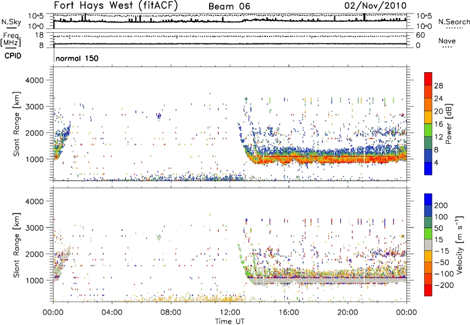Click the green 12-16 dB swatch in Power colorbar
This screenshot has width=470, height=325.
(428, 130)
